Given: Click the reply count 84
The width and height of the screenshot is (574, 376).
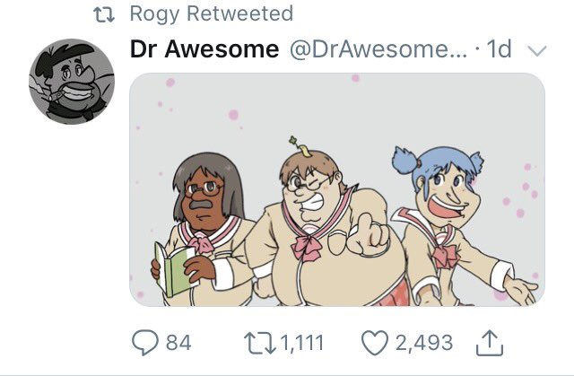Looking at the screenshot, I should coord(178,342).
